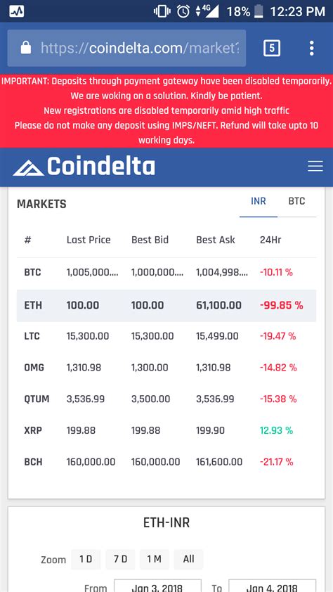Tap the activity monitor notification icon
The image size is (333, 592).
pyautogui.click(x=17, y=11)
